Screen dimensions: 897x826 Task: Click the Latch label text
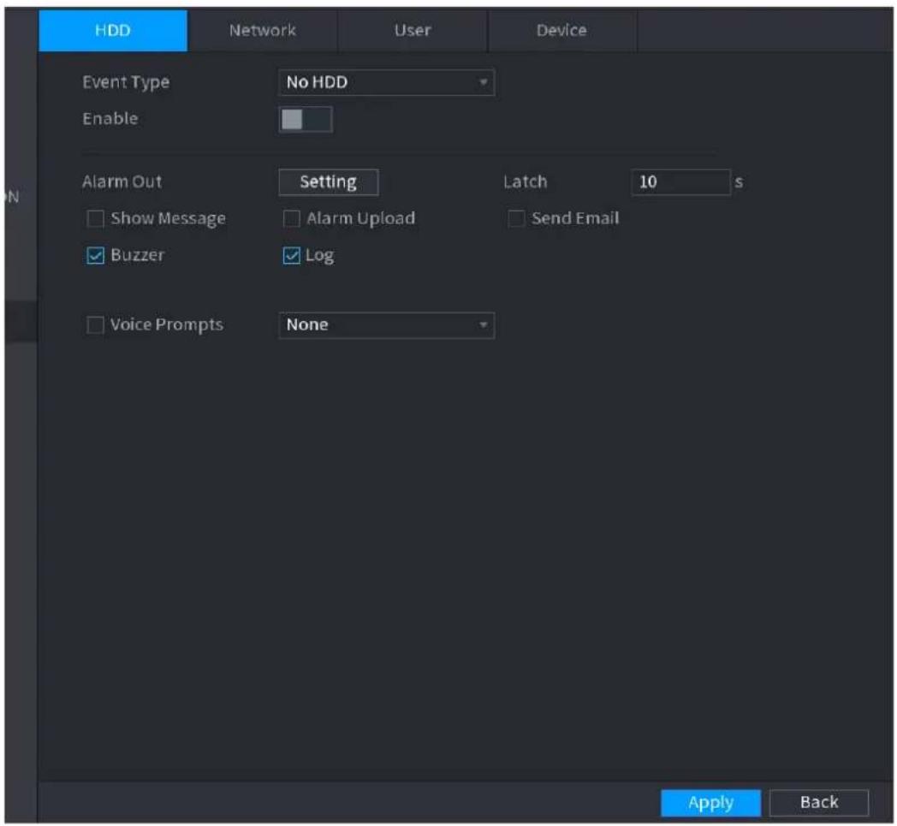[526, 182]
